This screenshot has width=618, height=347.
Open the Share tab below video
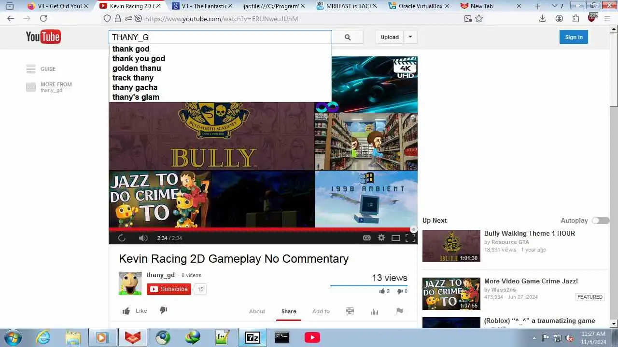pos(289,311)
